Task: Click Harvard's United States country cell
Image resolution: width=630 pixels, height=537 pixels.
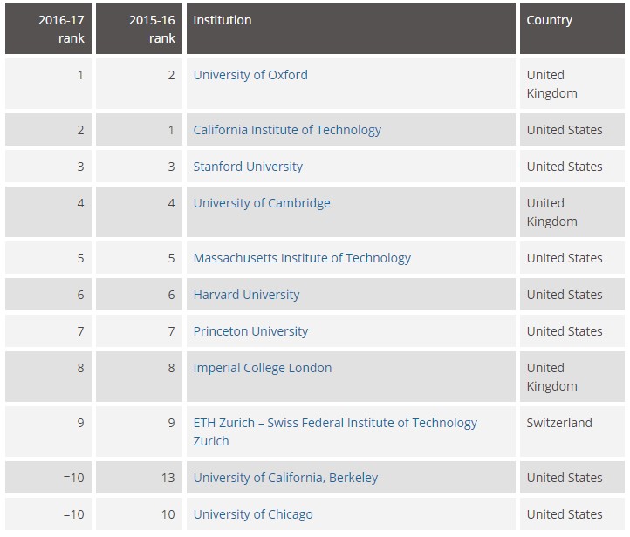Action: (565, 295)
